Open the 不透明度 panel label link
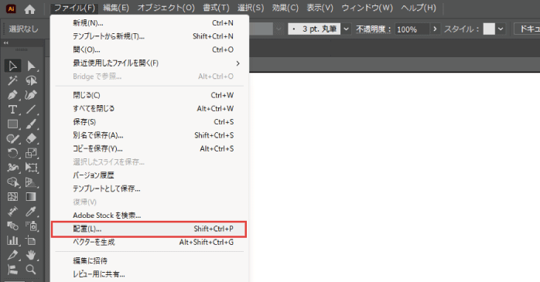This screenshot has height=282, width=540. 374,29
